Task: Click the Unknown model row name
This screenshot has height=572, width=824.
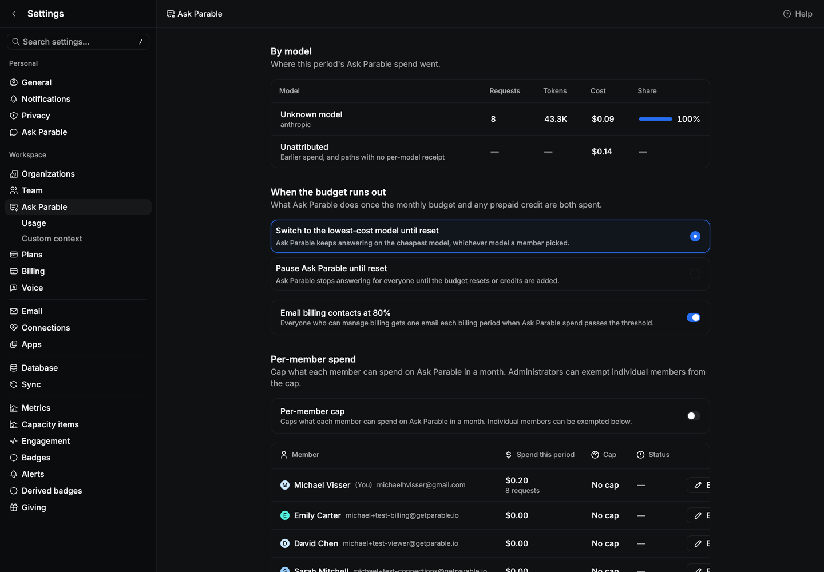Action: coord(311,114)
